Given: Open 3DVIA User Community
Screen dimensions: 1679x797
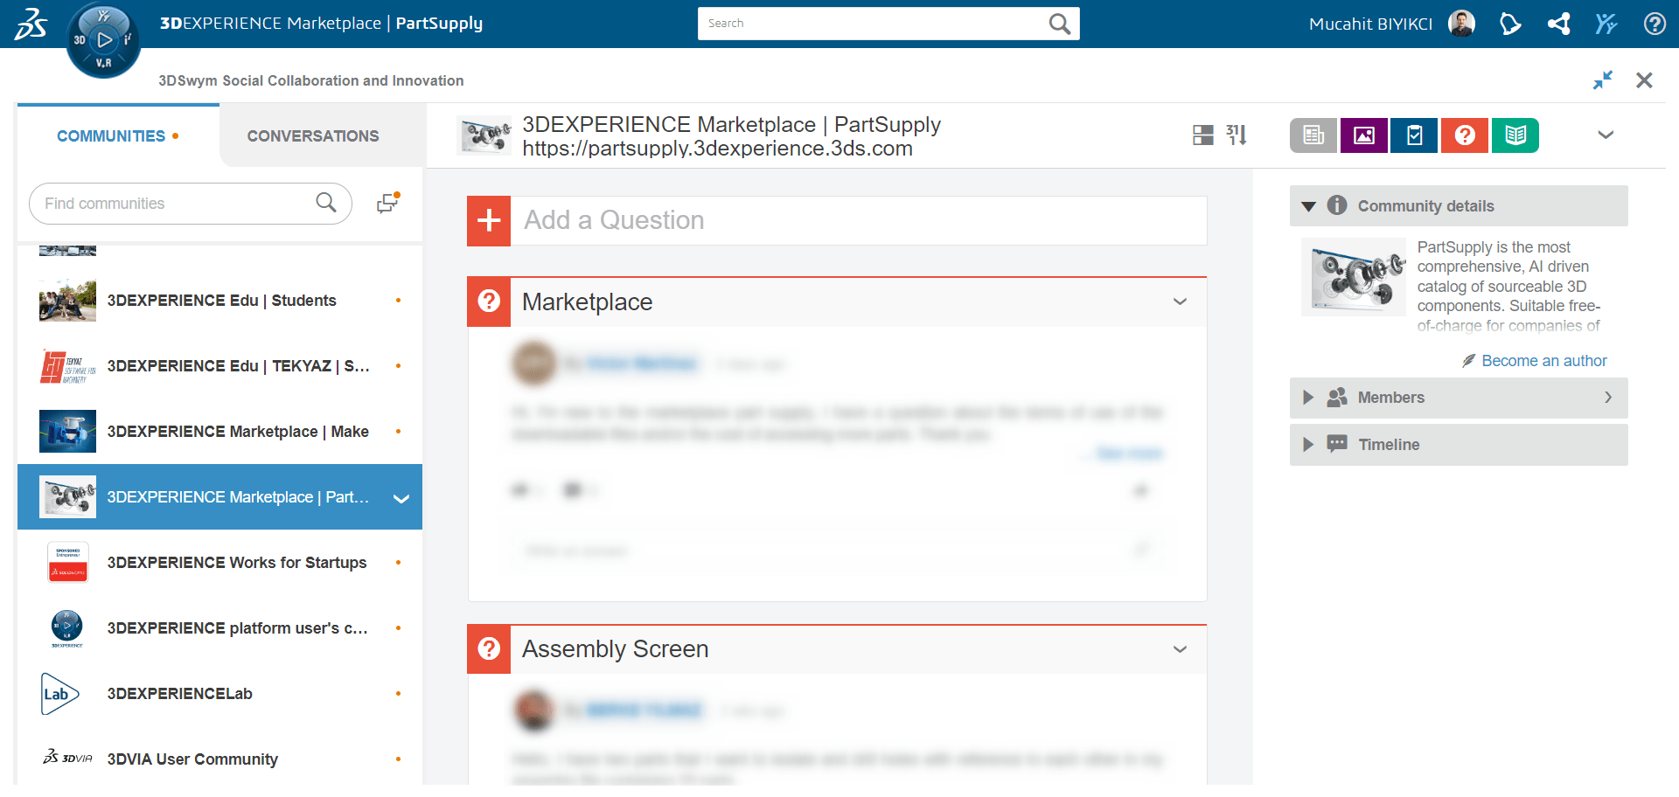Looking at the screenshot, I should click(219, 759).
